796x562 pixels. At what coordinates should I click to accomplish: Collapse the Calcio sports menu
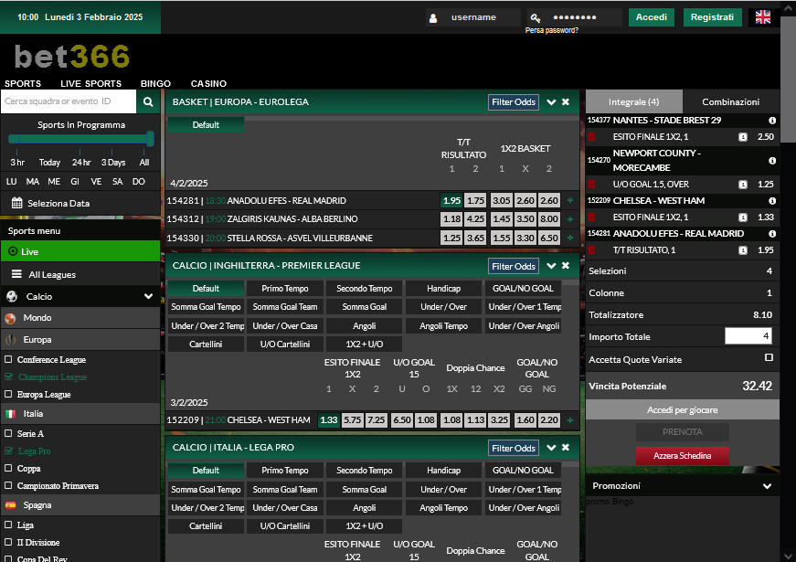(x=148, y=296)
